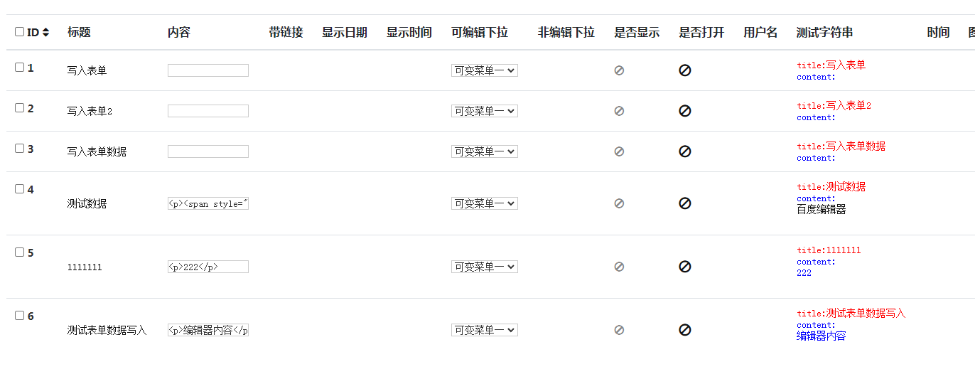Open row 1 可变菜单一 dropdown

coord(485,70)
